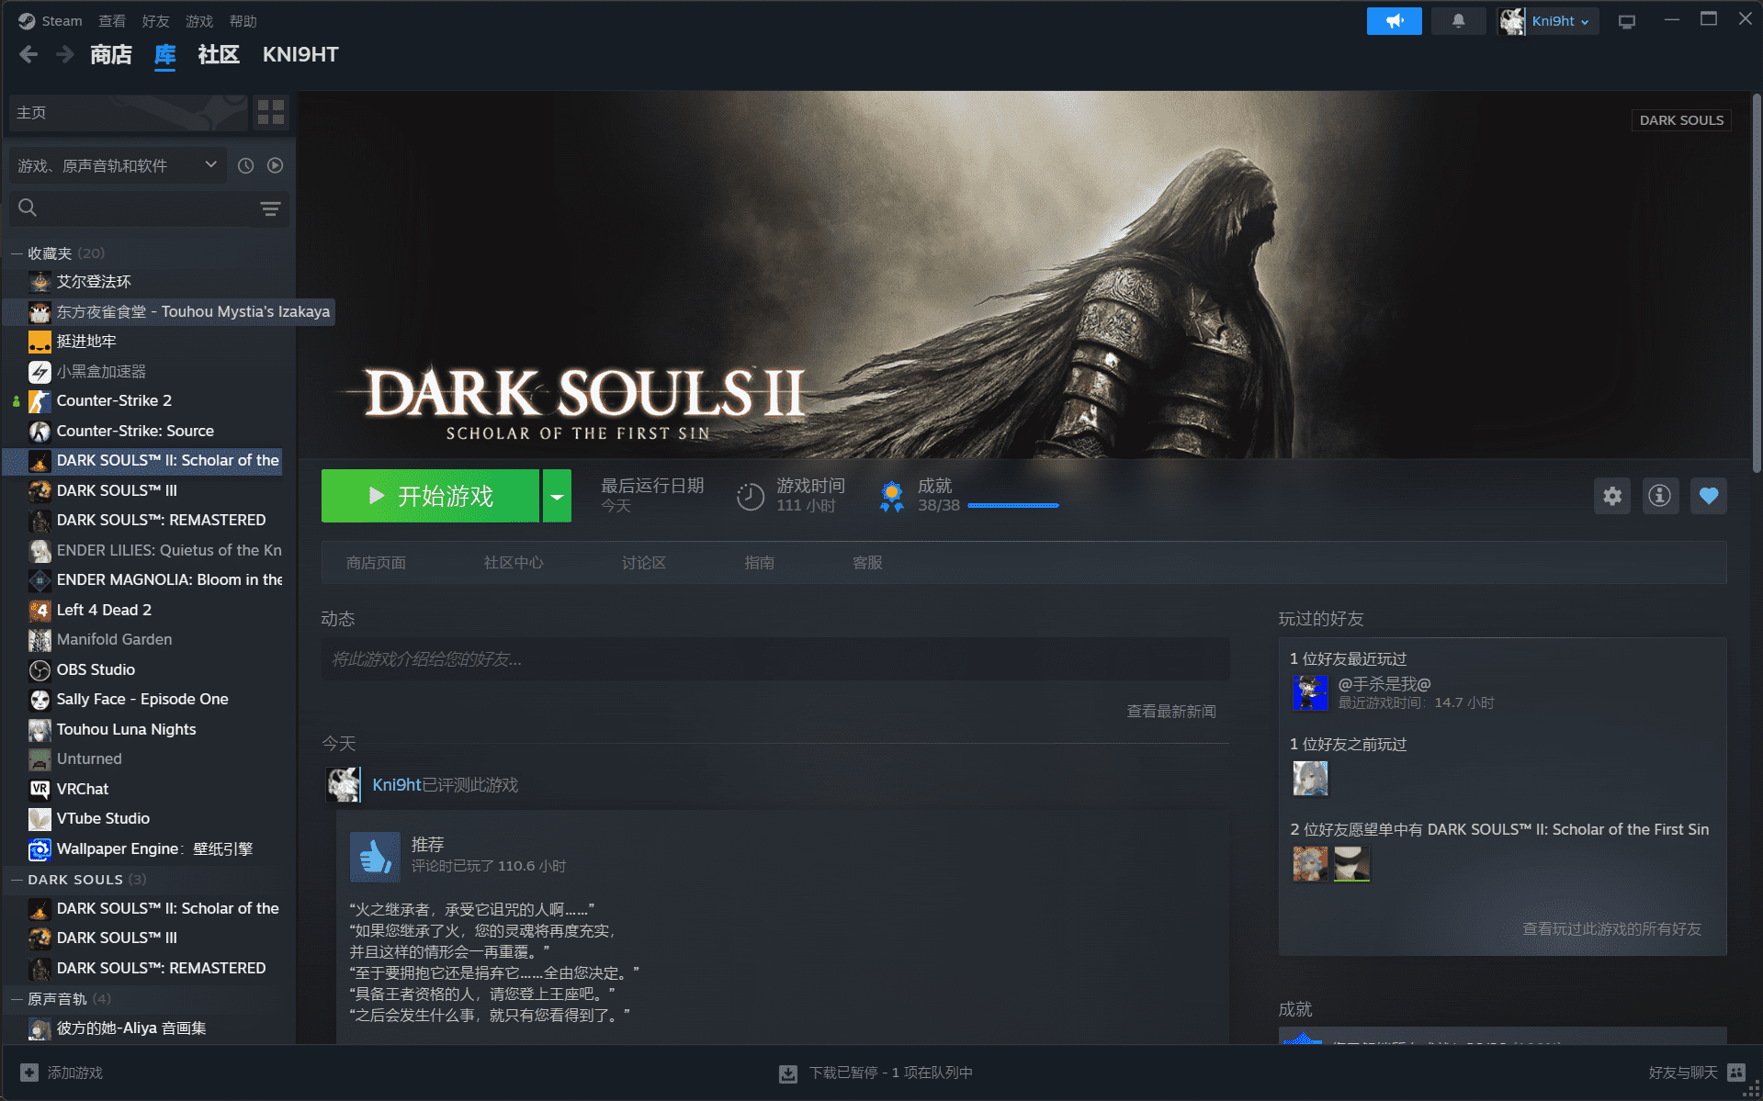This screenshot has width=1763, height=1101.
Task: Click the add game plus icon
Action: [29, 1073]
